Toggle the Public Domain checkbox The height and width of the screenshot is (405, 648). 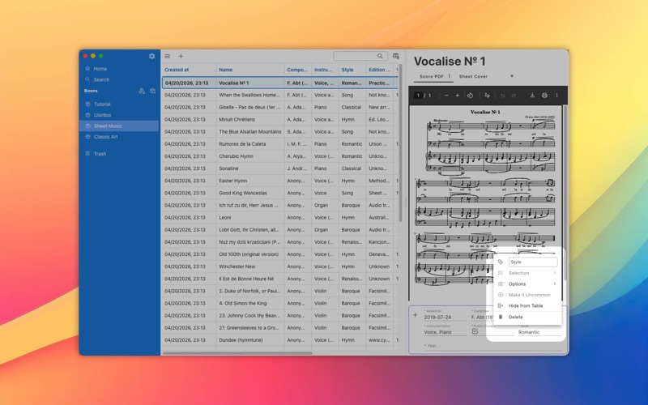[x=475, y=331]
